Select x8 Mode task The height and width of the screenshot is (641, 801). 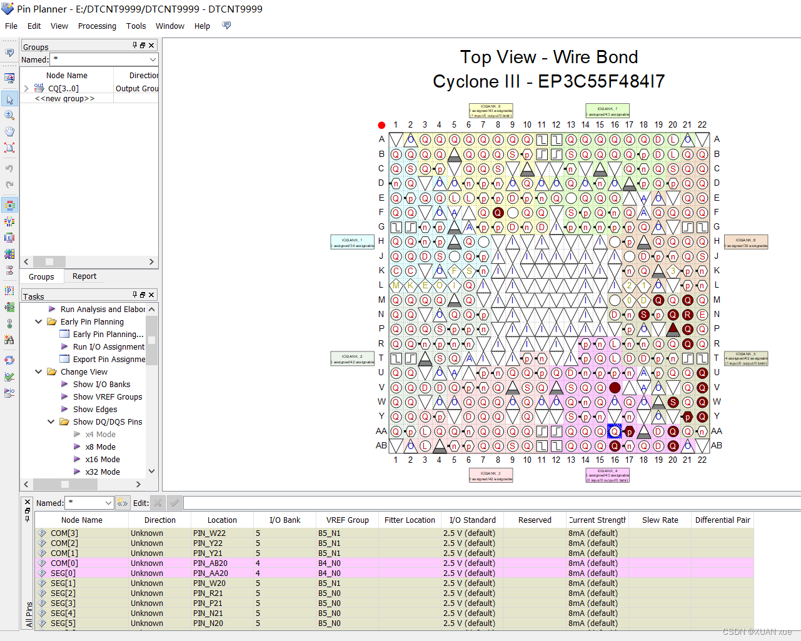click(100, 447)
